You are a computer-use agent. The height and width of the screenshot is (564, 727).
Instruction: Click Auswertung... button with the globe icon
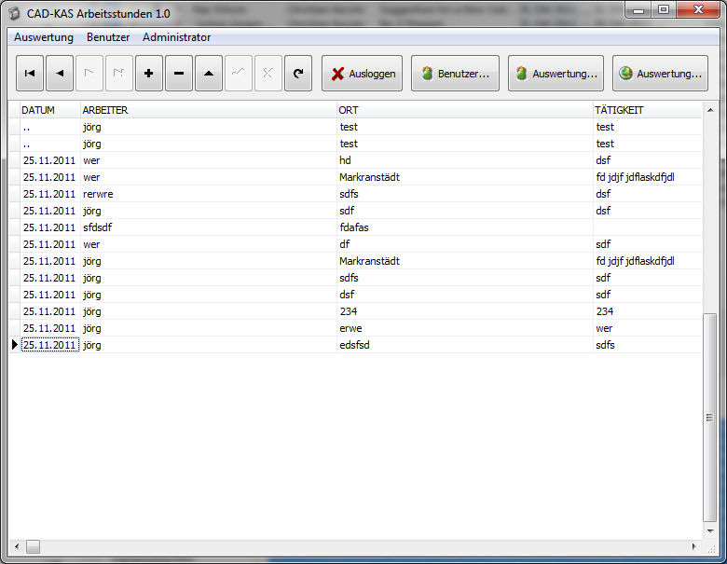(660, 74)
